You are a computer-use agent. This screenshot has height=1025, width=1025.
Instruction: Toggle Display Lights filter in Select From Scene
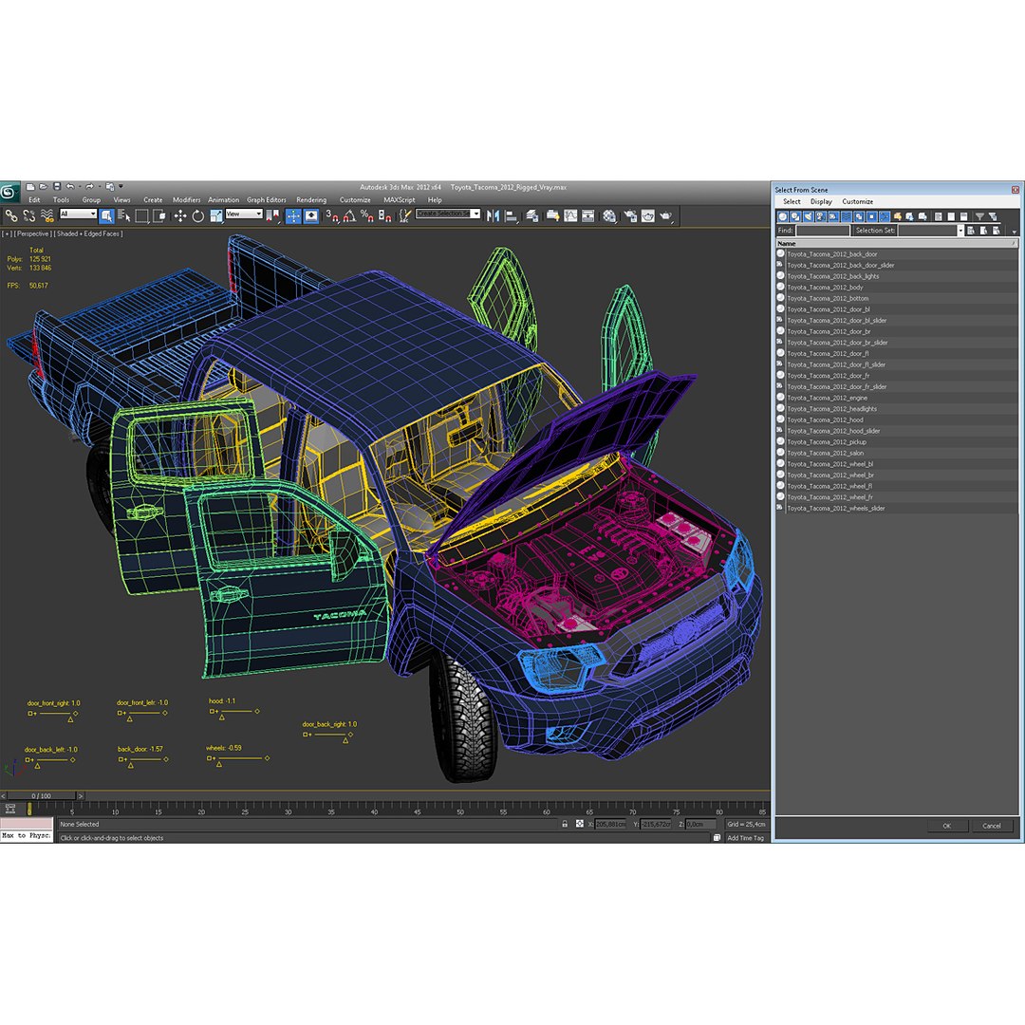[x=809, y=216]
